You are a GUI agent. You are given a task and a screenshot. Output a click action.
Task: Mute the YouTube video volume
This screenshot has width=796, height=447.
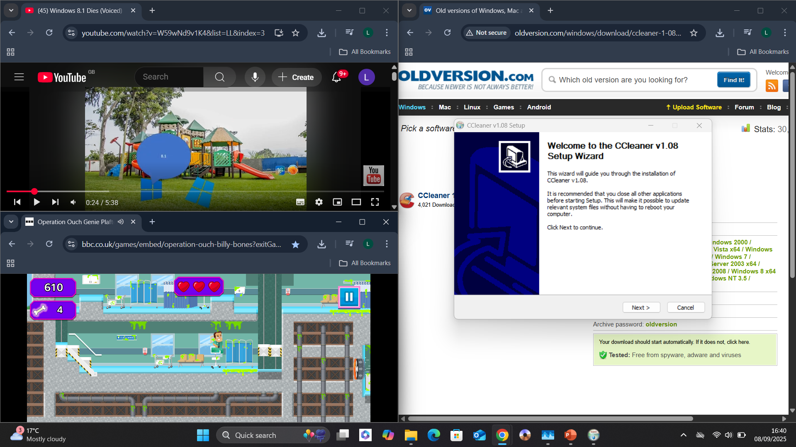pos(73,202)
